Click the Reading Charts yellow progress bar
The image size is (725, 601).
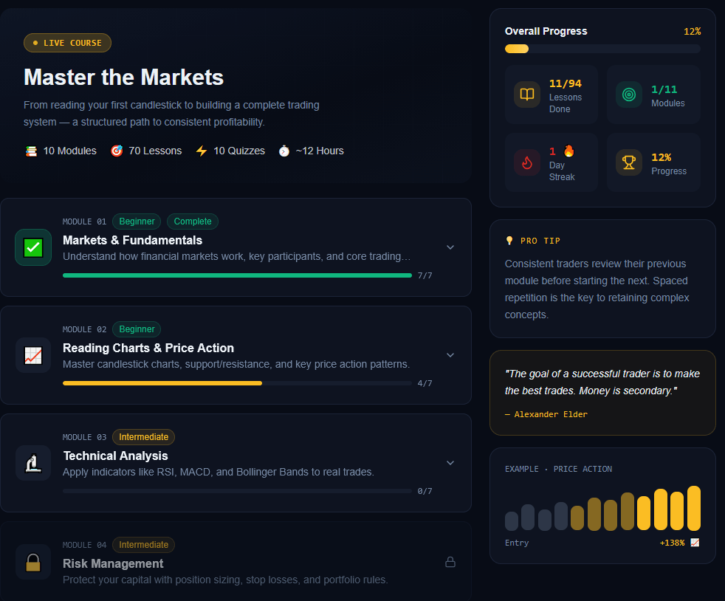162,383
